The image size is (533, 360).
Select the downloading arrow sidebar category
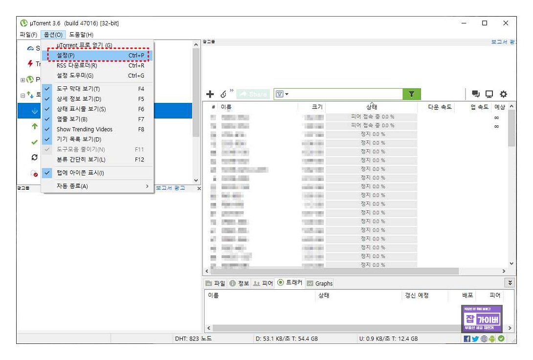(35, 111)
